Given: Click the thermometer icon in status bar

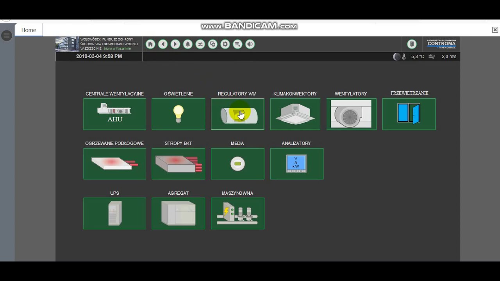Looking at the screenshot, I should click(404, 57).
